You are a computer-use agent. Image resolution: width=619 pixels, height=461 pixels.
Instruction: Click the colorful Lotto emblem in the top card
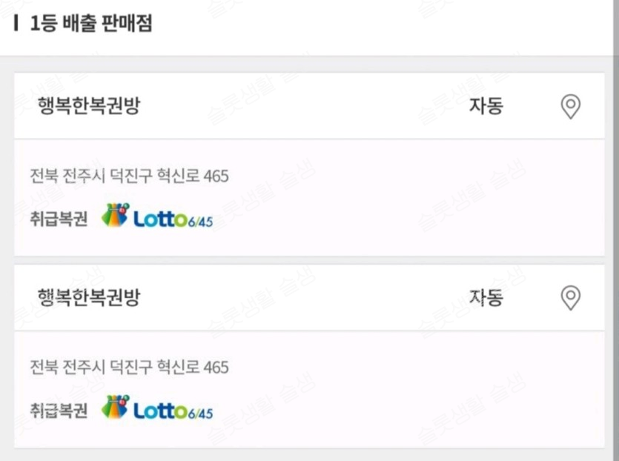coord(115,216)
